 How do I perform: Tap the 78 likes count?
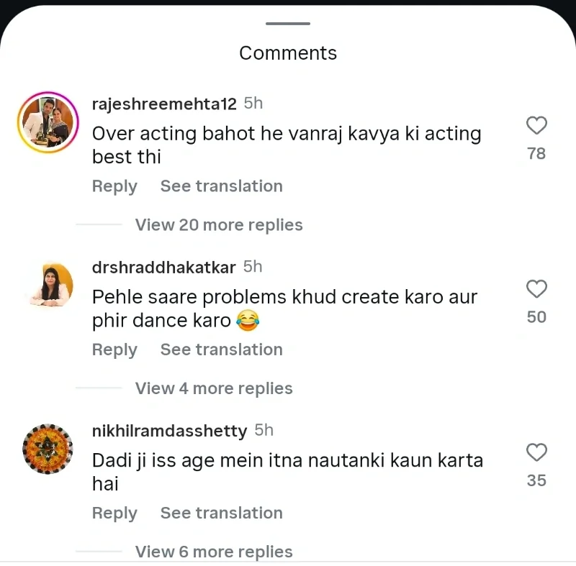pyautogui.click(x=536, y=153)
